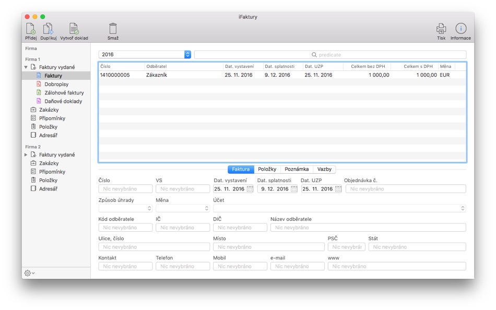Screen dimensions: 496x310
Task: Switch to the Poznámka tab
Action: pyautogui.click(x=297, y=169)
